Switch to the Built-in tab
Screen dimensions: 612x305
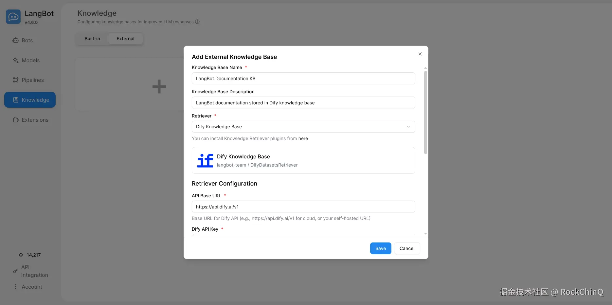tap(92, 39)
